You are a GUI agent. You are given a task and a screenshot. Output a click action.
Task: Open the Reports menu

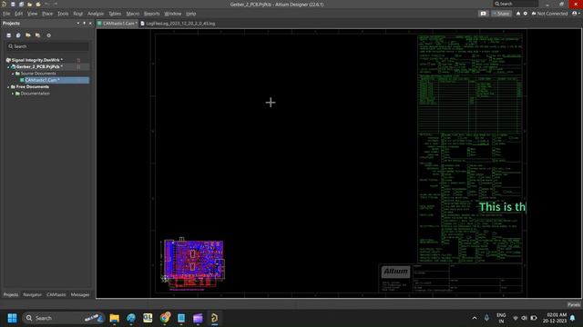pyautogui.click(x=152, y=14)
